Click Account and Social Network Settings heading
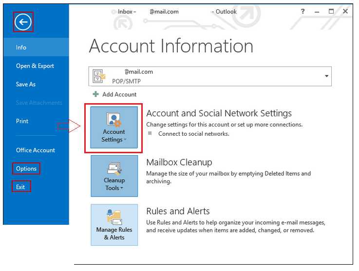The height and width of the screenshot is (271, 359). pos(219,113)
